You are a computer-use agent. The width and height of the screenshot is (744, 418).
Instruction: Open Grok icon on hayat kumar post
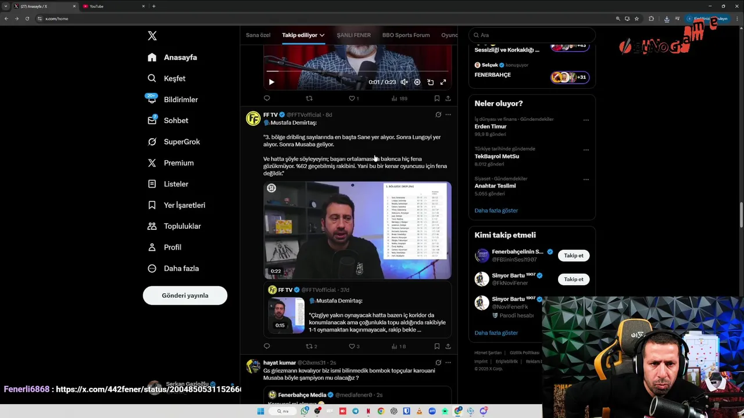click(x=438, y=362)
